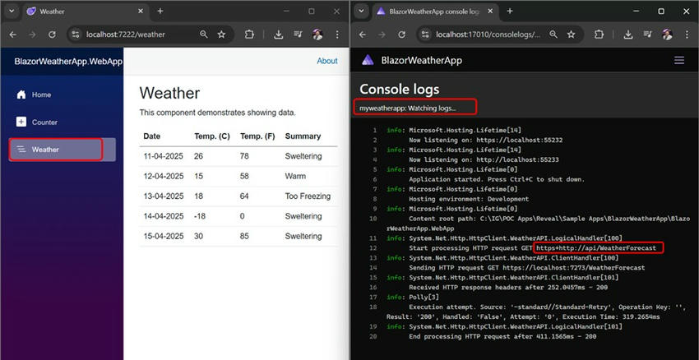The height and width of the screenshot is (360, 699).
Task: Open new tab in console logs window
Action: pos(510,12)
